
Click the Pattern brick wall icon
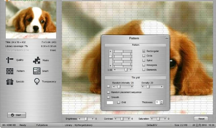tap(10, 71)
